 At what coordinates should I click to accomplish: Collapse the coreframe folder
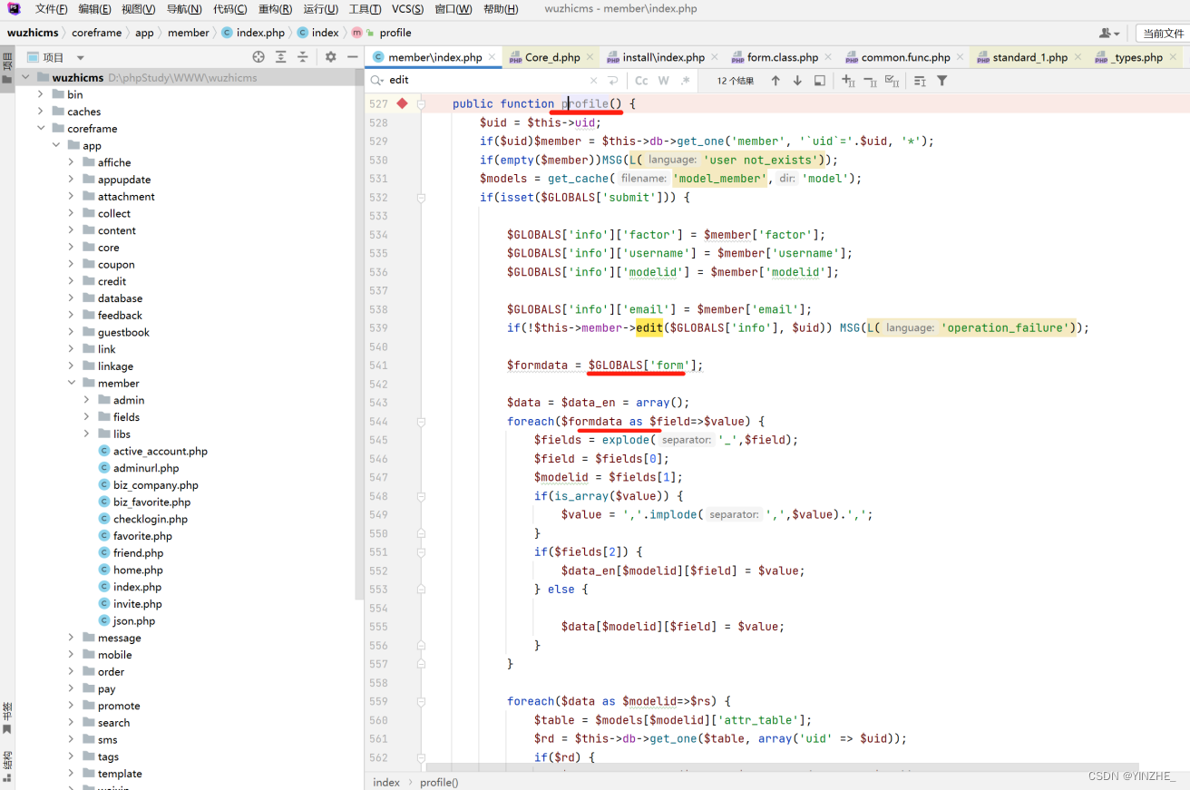41,128
